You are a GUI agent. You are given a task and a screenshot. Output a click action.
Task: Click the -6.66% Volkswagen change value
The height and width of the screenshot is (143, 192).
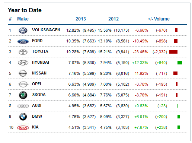pos(141,30)
